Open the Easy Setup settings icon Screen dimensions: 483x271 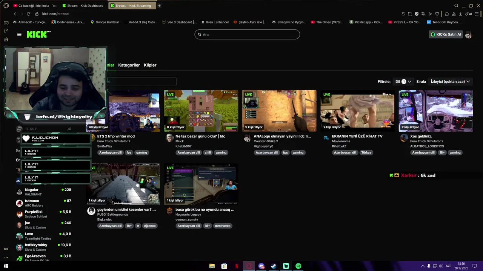point(477,14)
